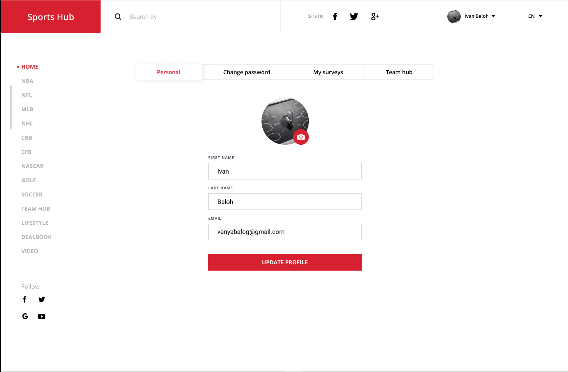Screen dimensions: 568x372
Task: Go to HOME in the sidebar
Action: tap(30, 67)
